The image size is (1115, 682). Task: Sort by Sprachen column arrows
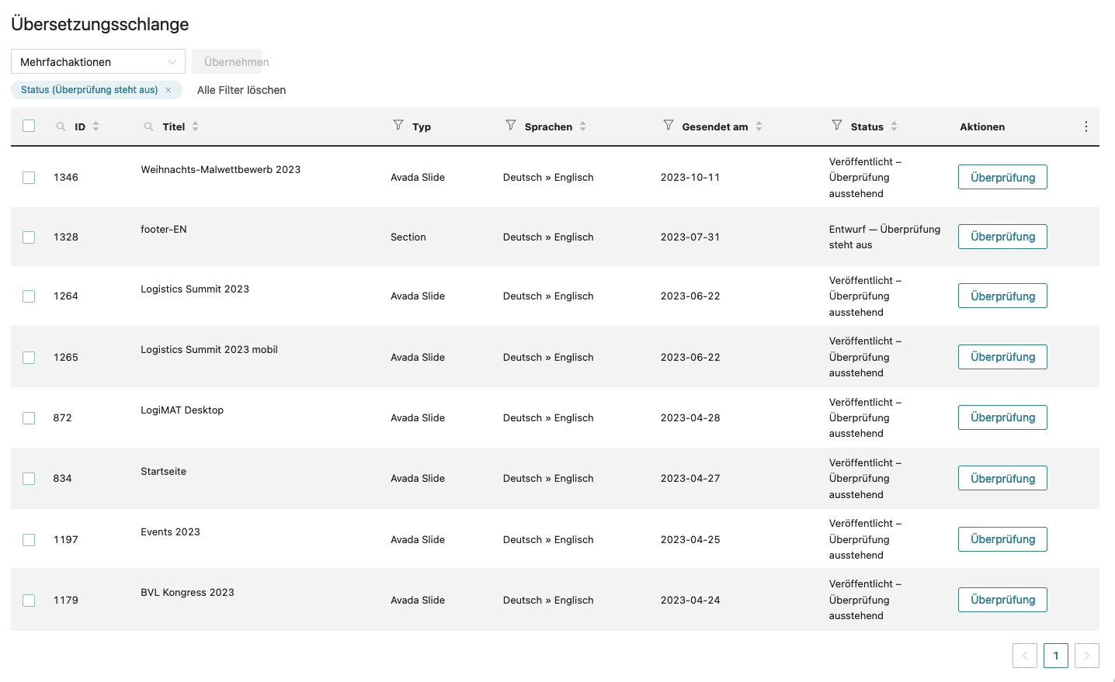point(583,126)
